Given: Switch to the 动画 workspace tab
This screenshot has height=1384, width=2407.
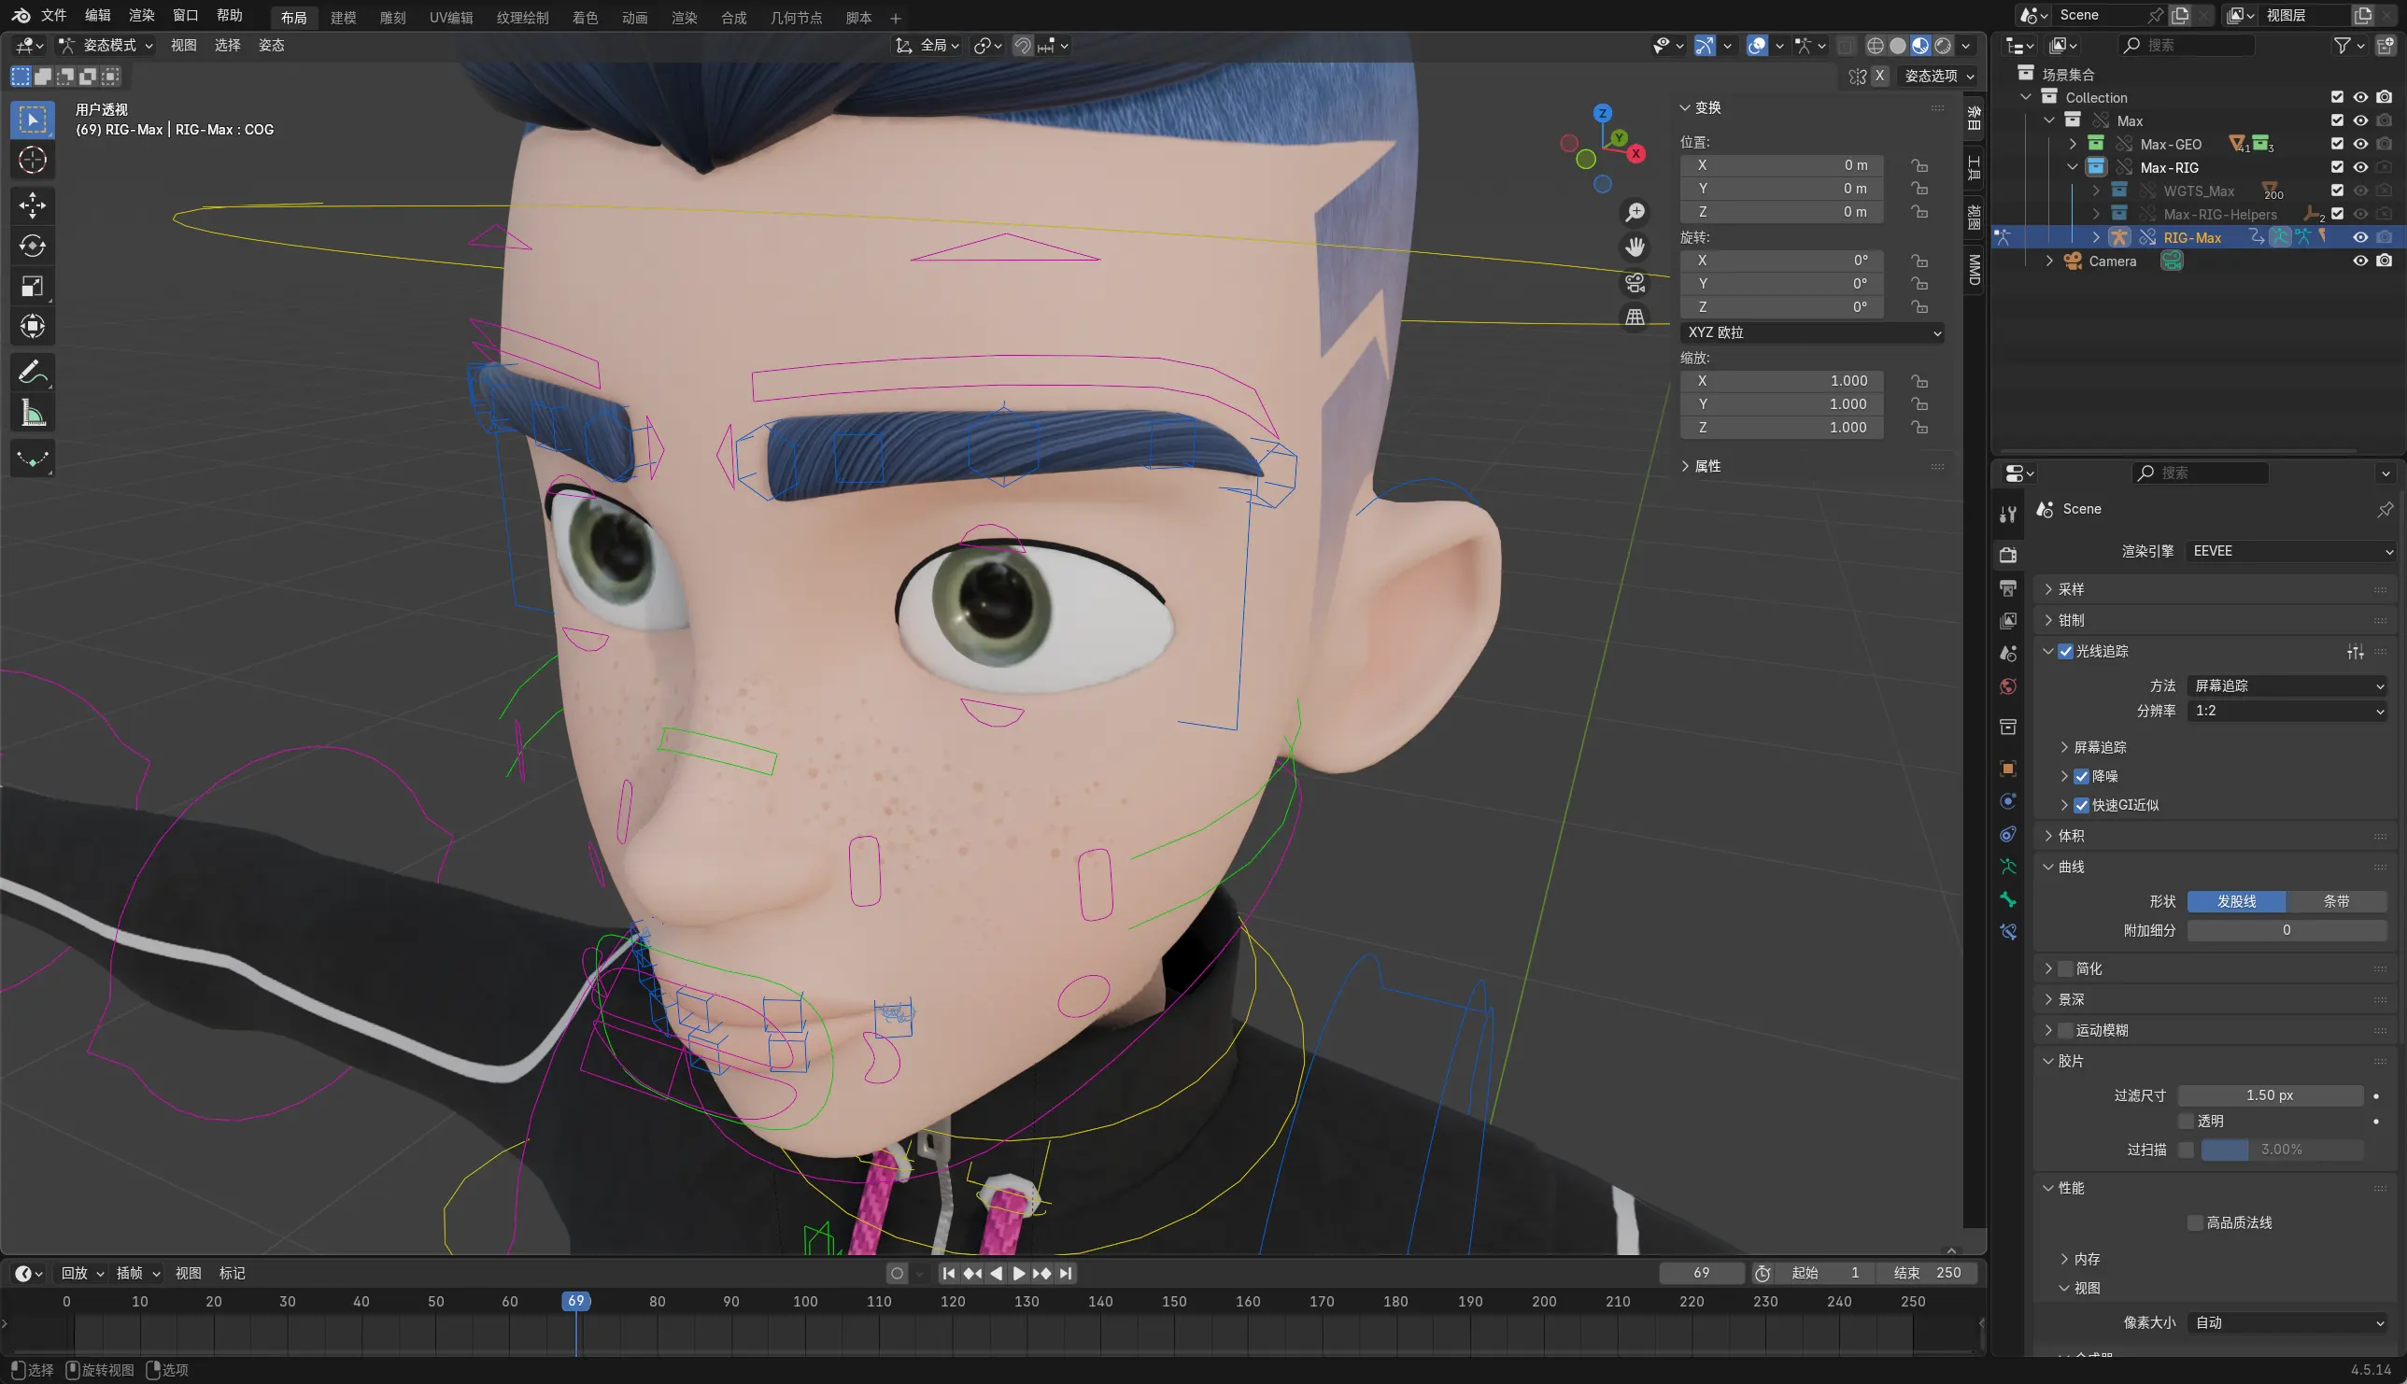Looking at the screenshot, I should point(634,17).
